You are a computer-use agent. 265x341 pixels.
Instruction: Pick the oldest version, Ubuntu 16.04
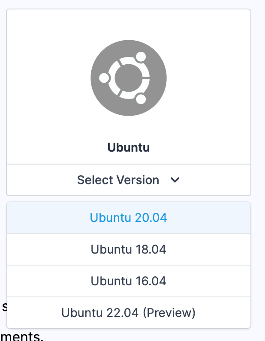pos(129,281)
